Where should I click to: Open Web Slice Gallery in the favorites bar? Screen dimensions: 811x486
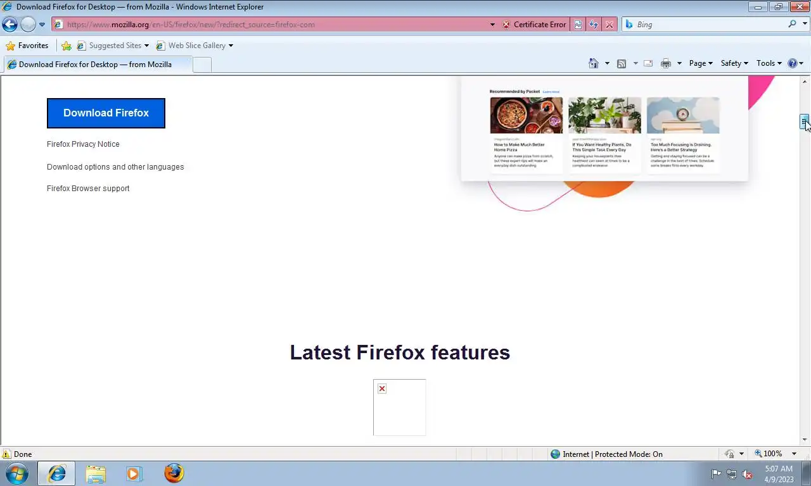(x=195, y=46)
